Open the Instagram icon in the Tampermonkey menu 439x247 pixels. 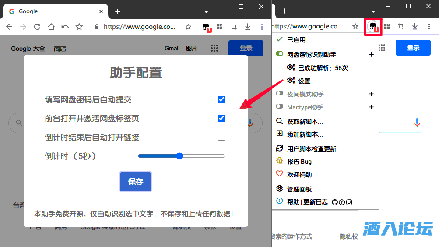click(x=349, y=202)
